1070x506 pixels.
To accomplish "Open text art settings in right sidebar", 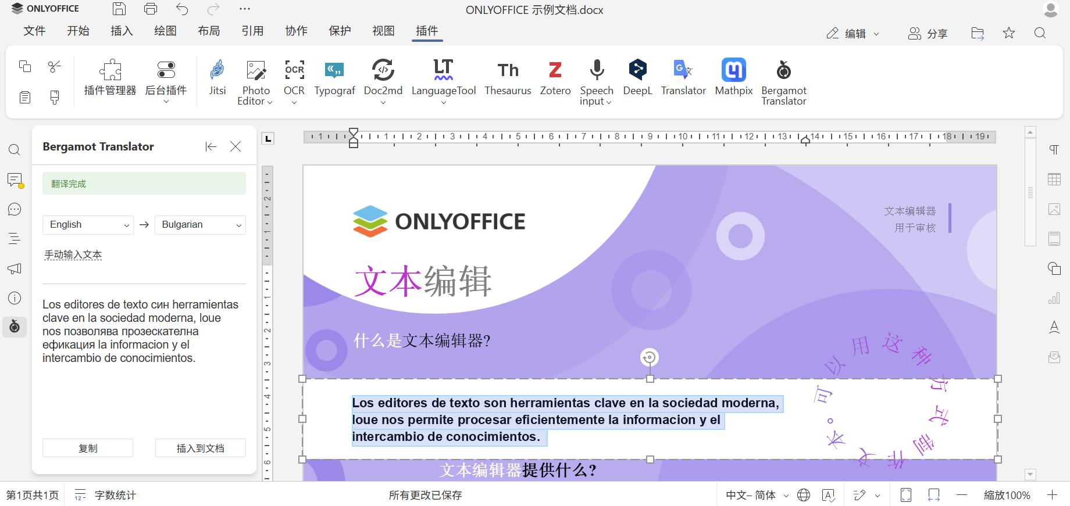I will [1054, 327].
